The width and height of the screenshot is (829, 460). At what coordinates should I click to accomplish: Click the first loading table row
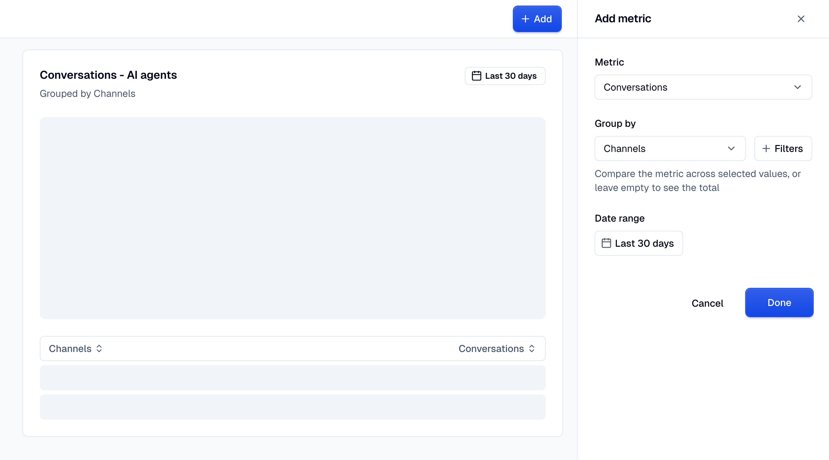[292, 378]
